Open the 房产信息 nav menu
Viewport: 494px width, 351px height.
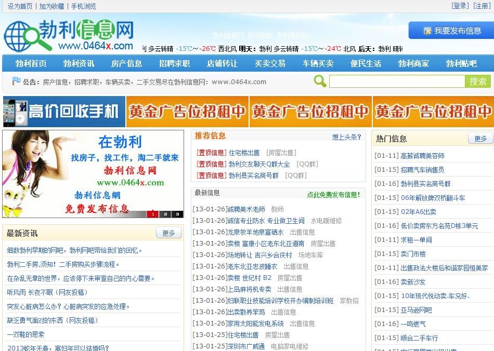point(127,63)
